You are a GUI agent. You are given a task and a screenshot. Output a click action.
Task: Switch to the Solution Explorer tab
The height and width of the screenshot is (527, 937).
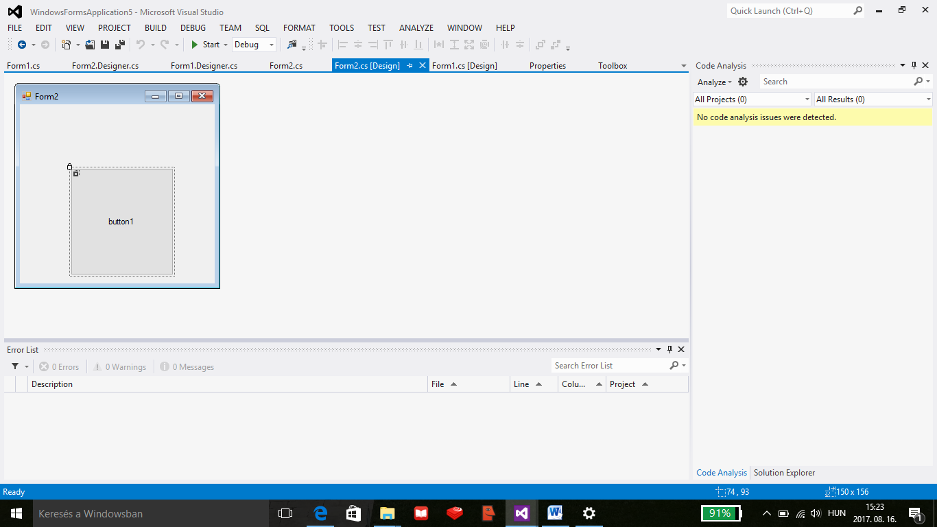(784, 473)
